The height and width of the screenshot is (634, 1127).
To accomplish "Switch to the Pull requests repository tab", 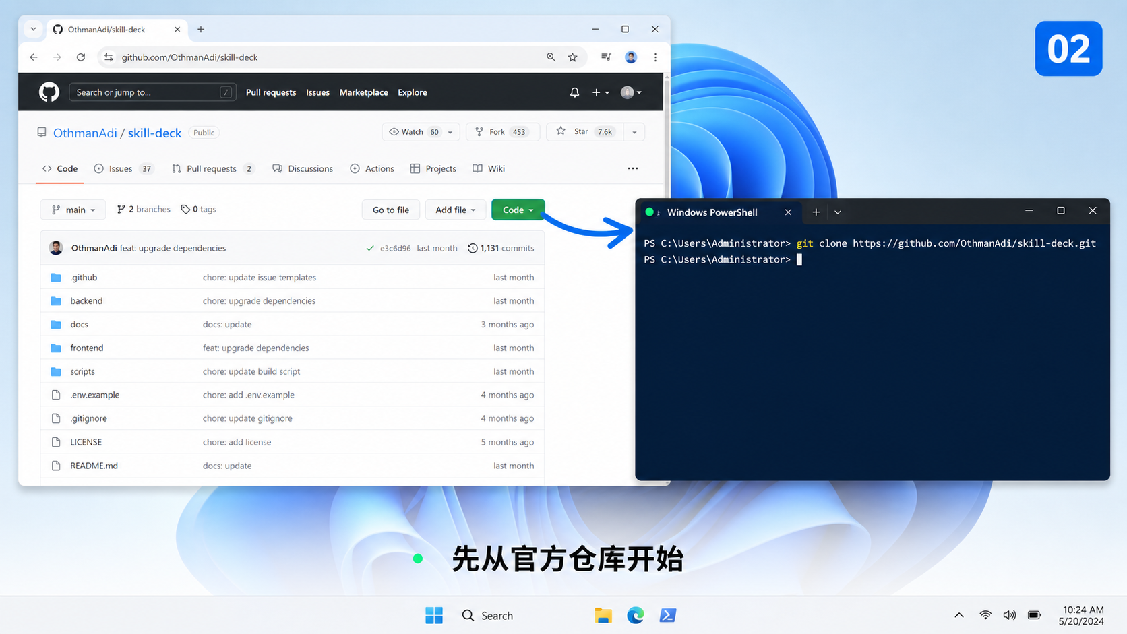I will tap(214, 168).
